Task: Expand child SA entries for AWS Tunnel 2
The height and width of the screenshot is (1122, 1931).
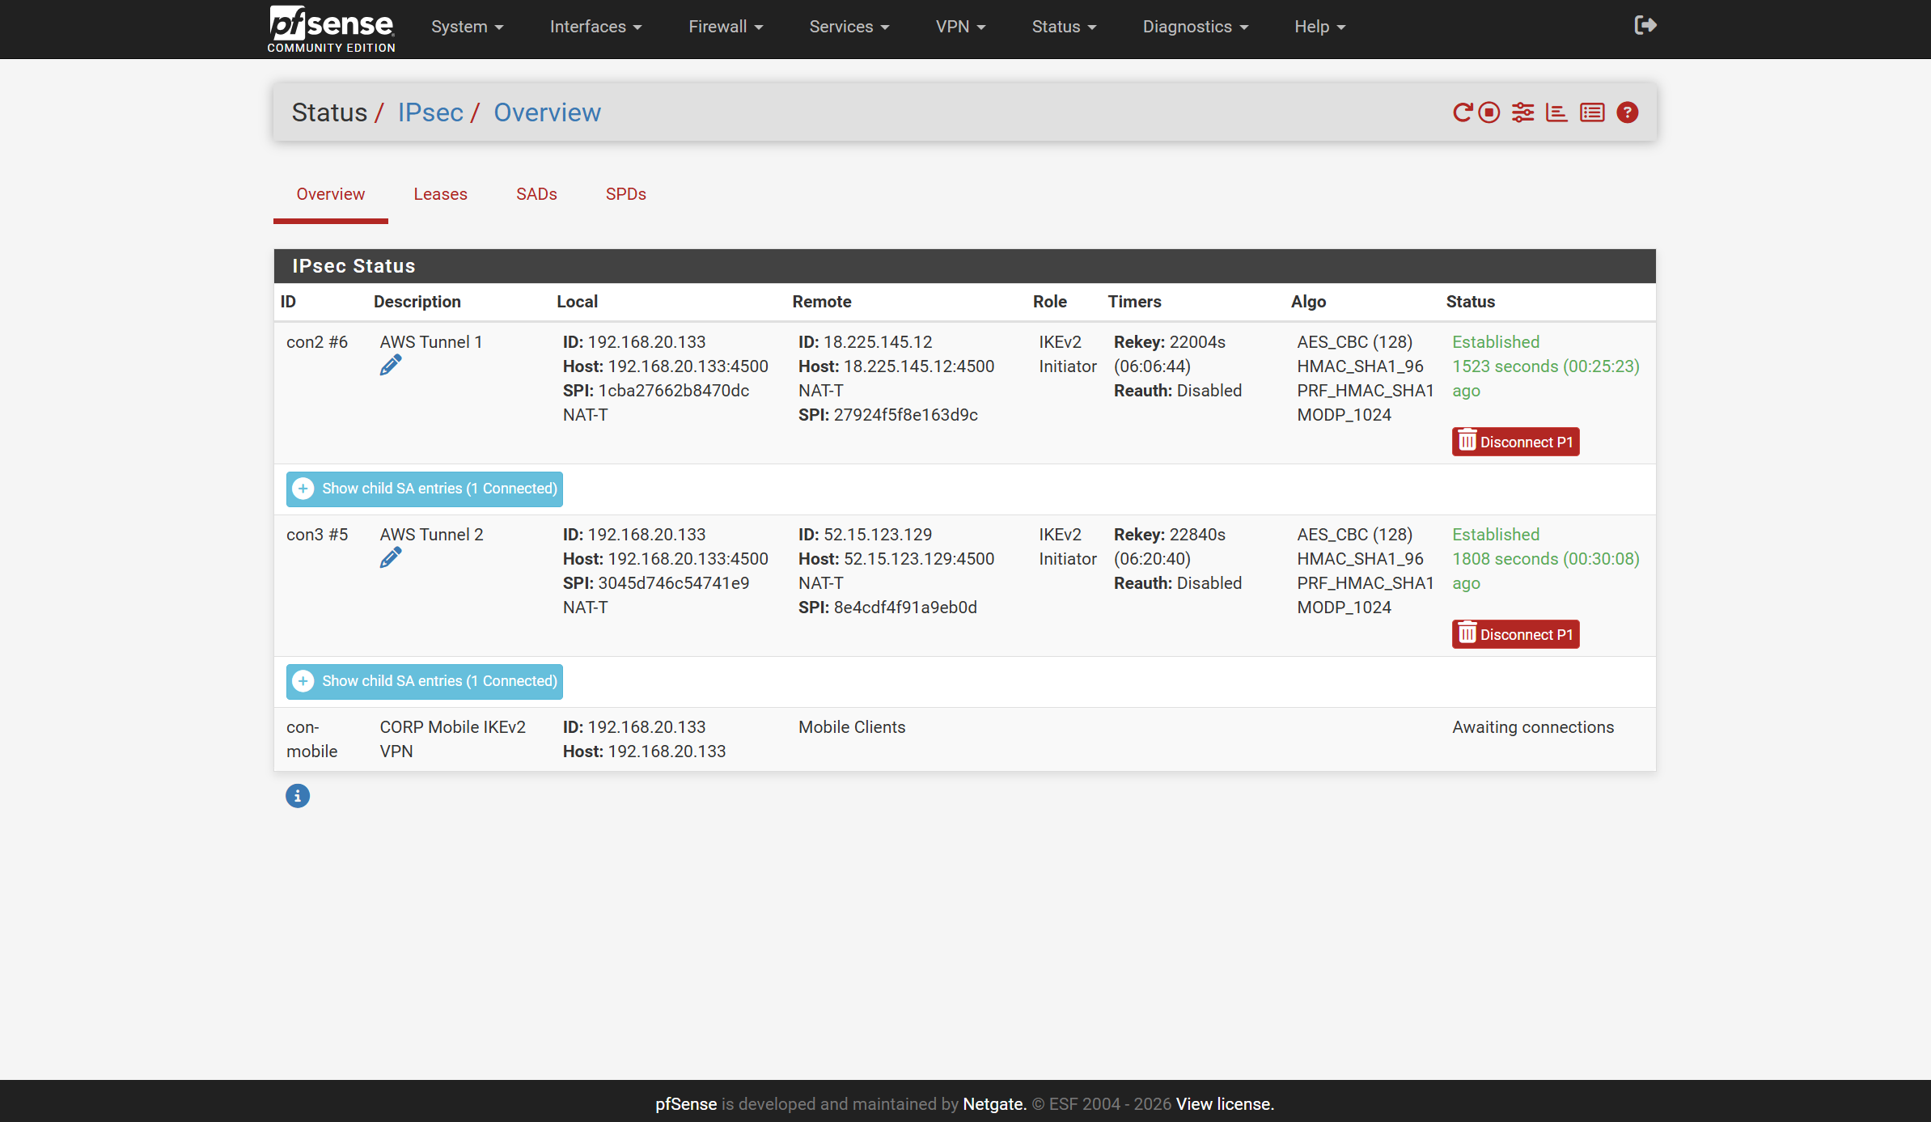Action: 424,681
